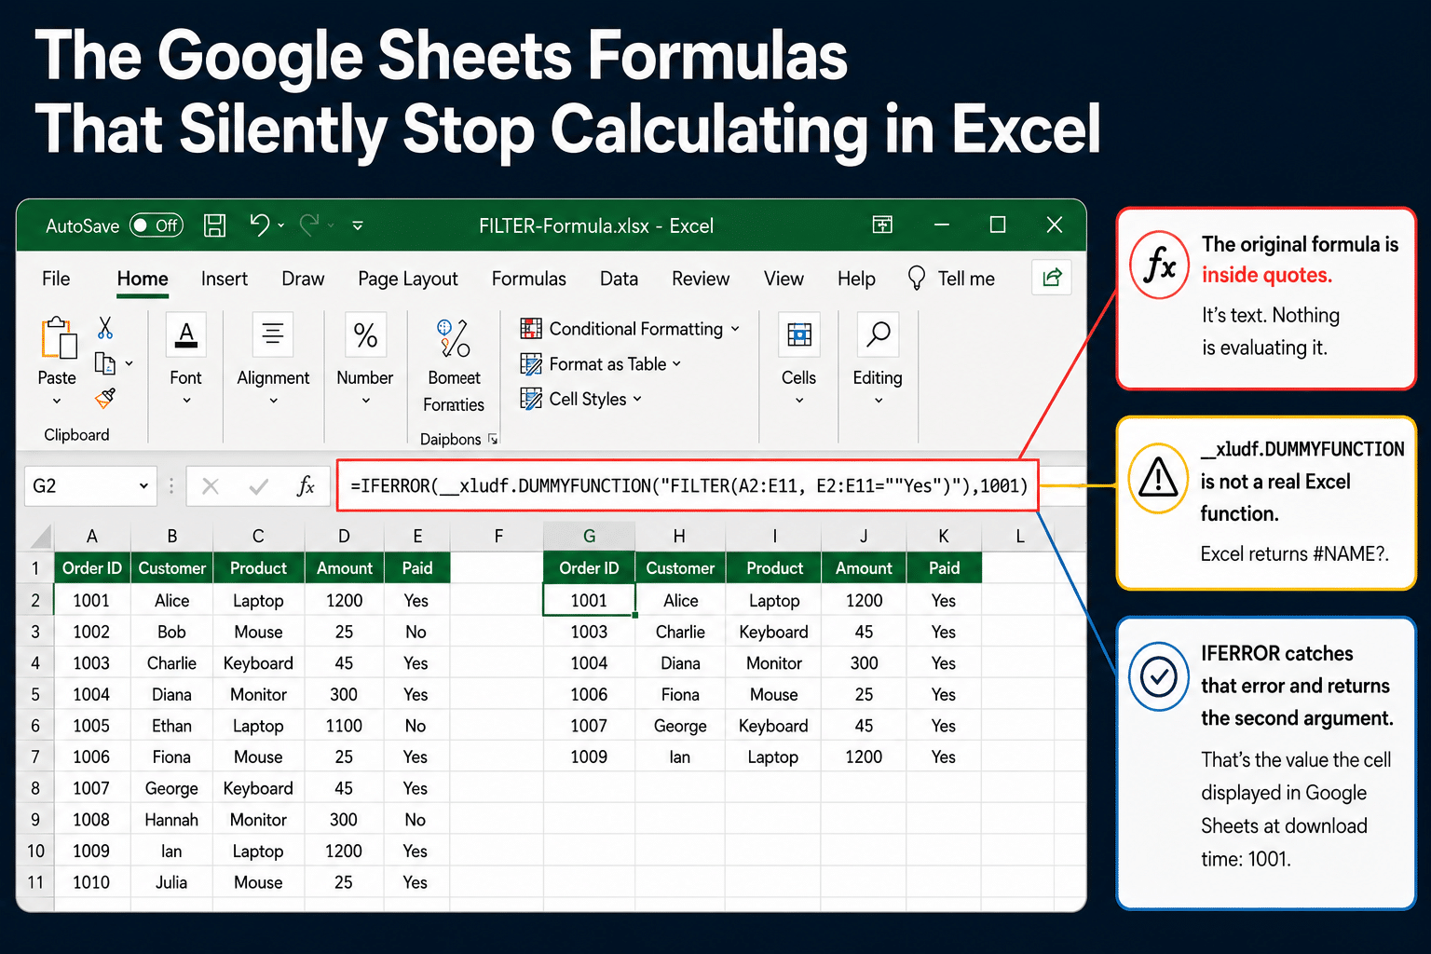Open the Daipbons dialog launcher

(493, 439)
